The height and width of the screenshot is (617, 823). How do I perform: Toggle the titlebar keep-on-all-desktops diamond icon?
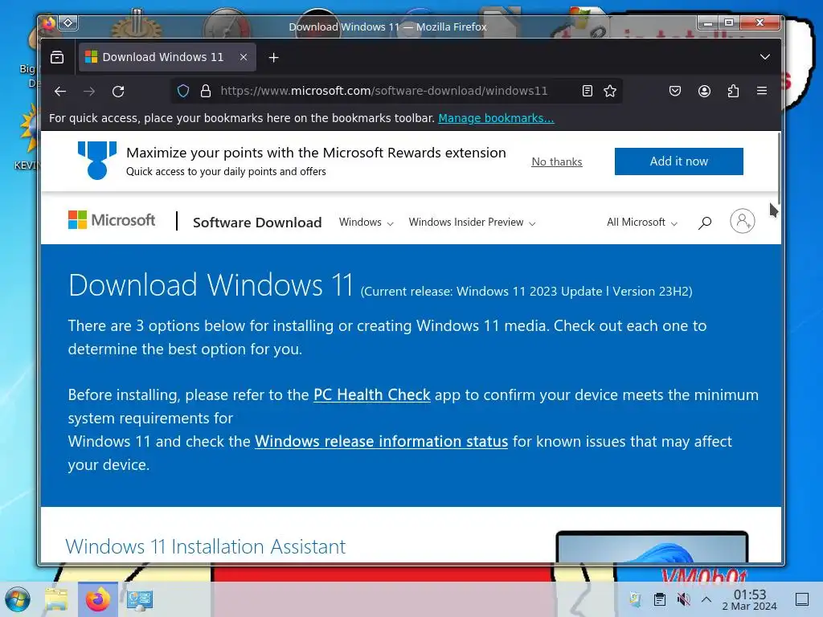(68, 23)
